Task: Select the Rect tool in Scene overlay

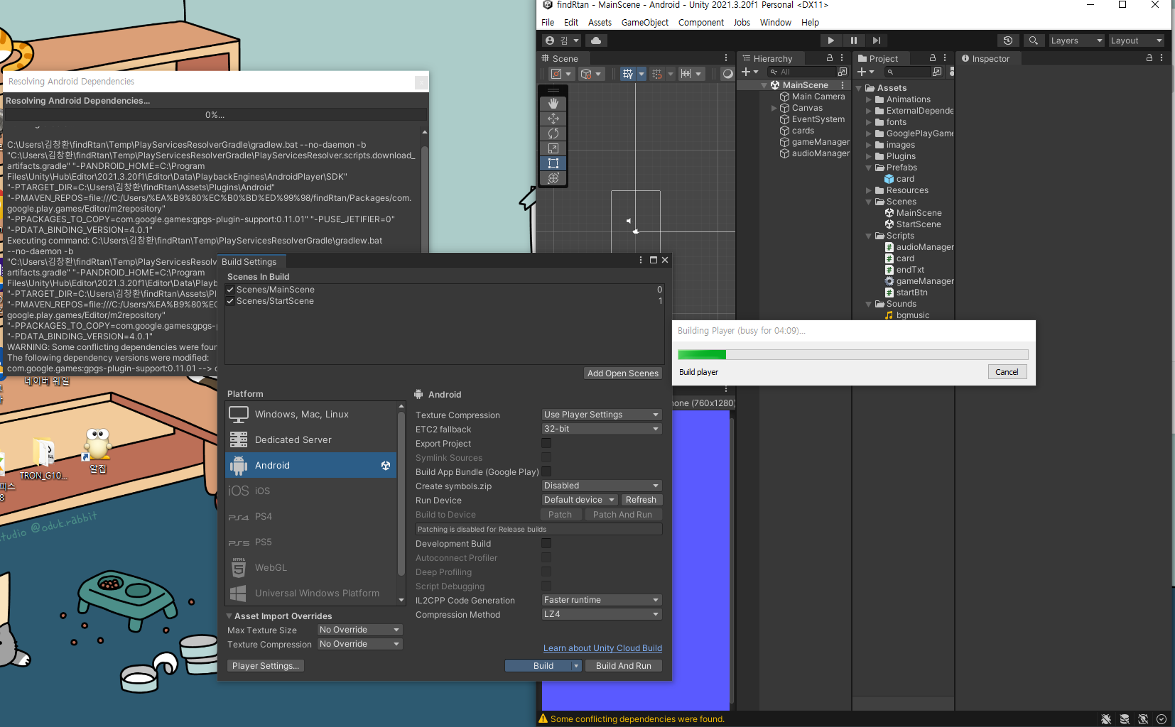Action: tap(553, 163)
